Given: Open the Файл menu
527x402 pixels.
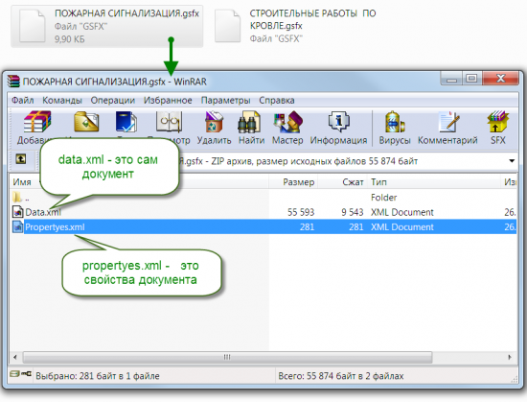Looking at the screenshot, I should (x=23, y=100).
